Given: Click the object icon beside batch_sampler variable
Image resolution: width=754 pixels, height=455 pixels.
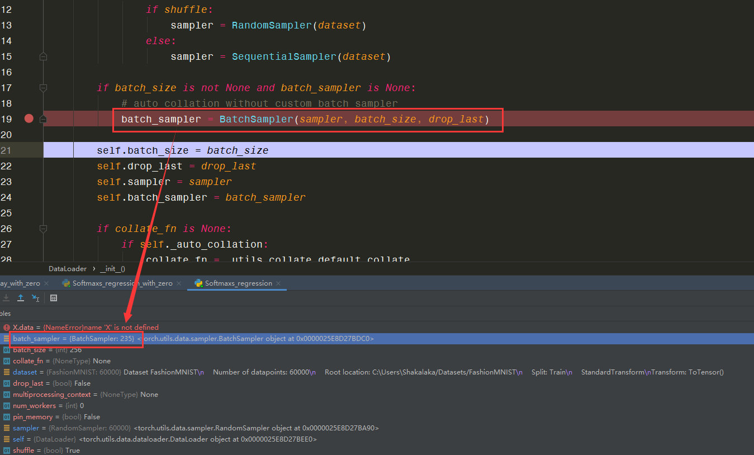Looking at the screenshot, I should pyautogui.click(x=7, y=339).
